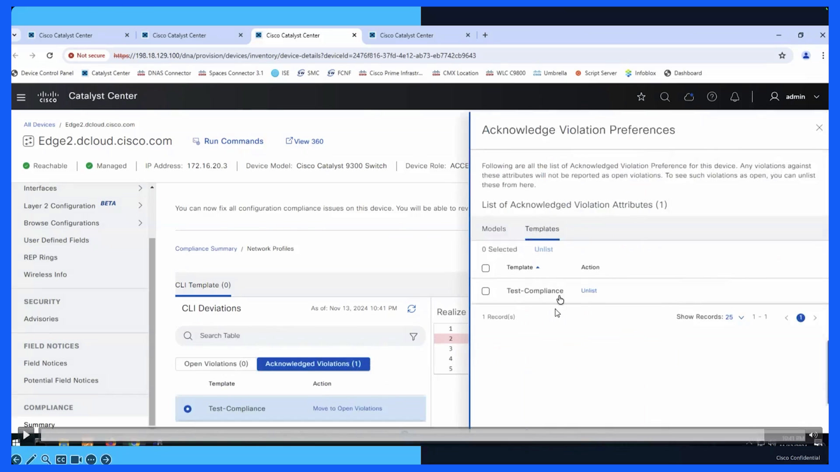Click Unlist link in Test-Compliance row
The width and height of the screenshot is (840, 472).
[x=589, y=291]
